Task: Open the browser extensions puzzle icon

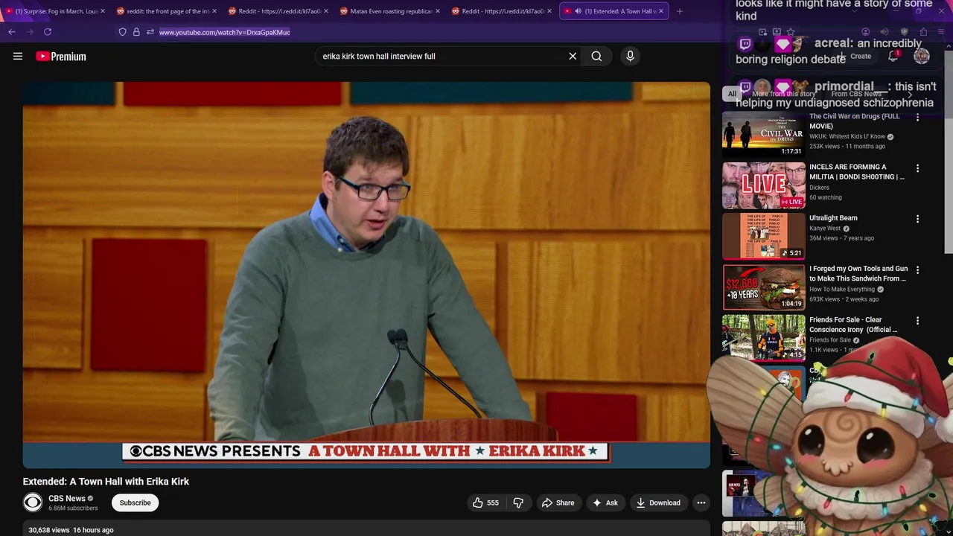Action: 923,32
